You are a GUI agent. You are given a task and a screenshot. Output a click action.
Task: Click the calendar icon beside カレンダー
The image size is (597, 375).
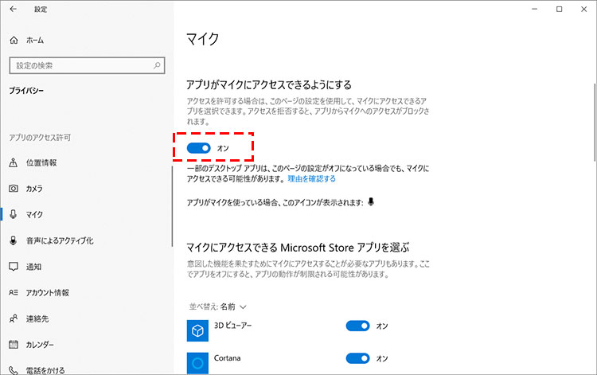14,345
